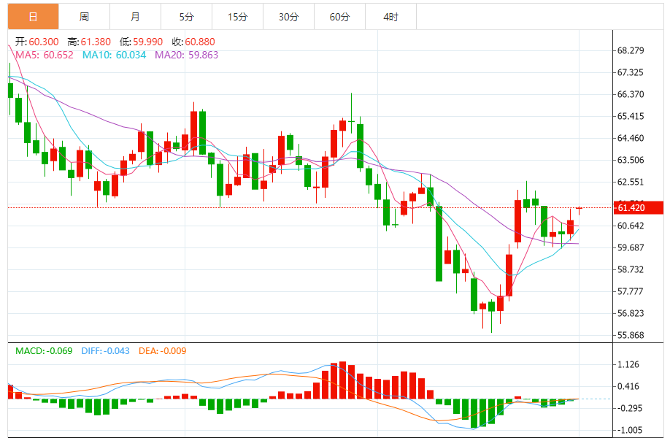Select the 日 daily chart tab

click(34, 17)
